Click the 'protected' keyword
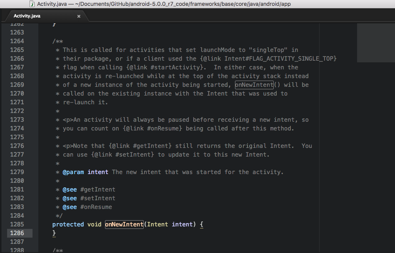The width and height of the screenshot is (395, 253). (68, 224)
